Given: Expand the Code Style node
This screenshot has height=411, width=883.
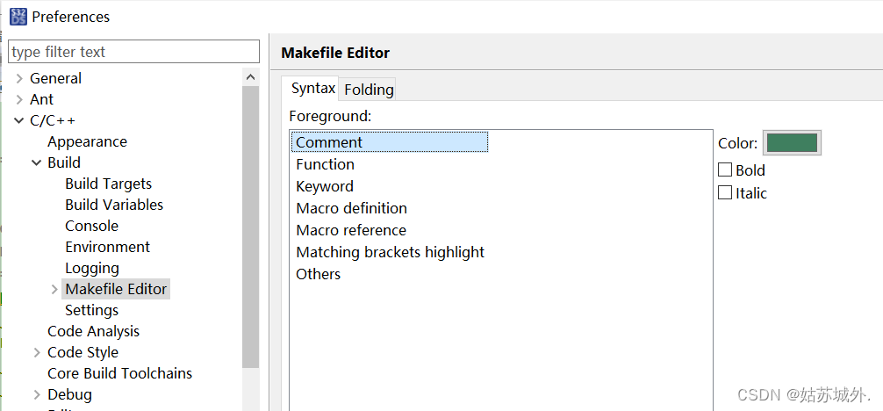Looking at the screenshot, I should tap(37, 353).
